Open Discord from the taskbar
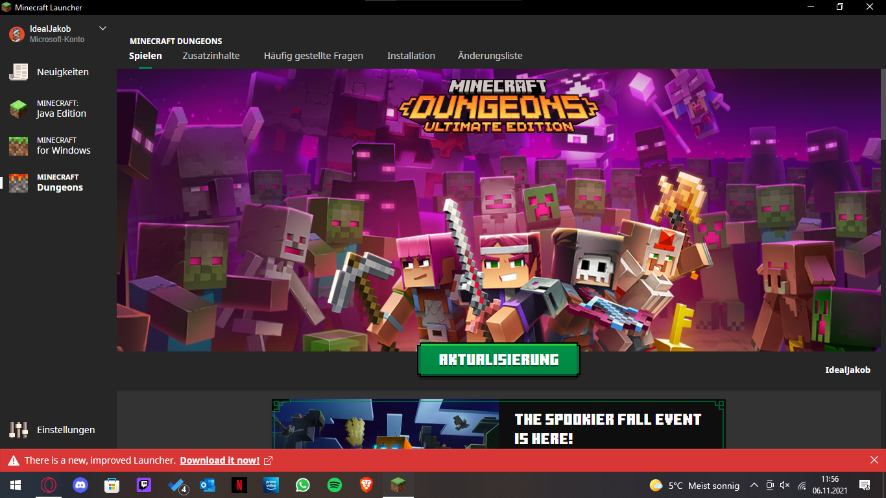 point(80,485)
